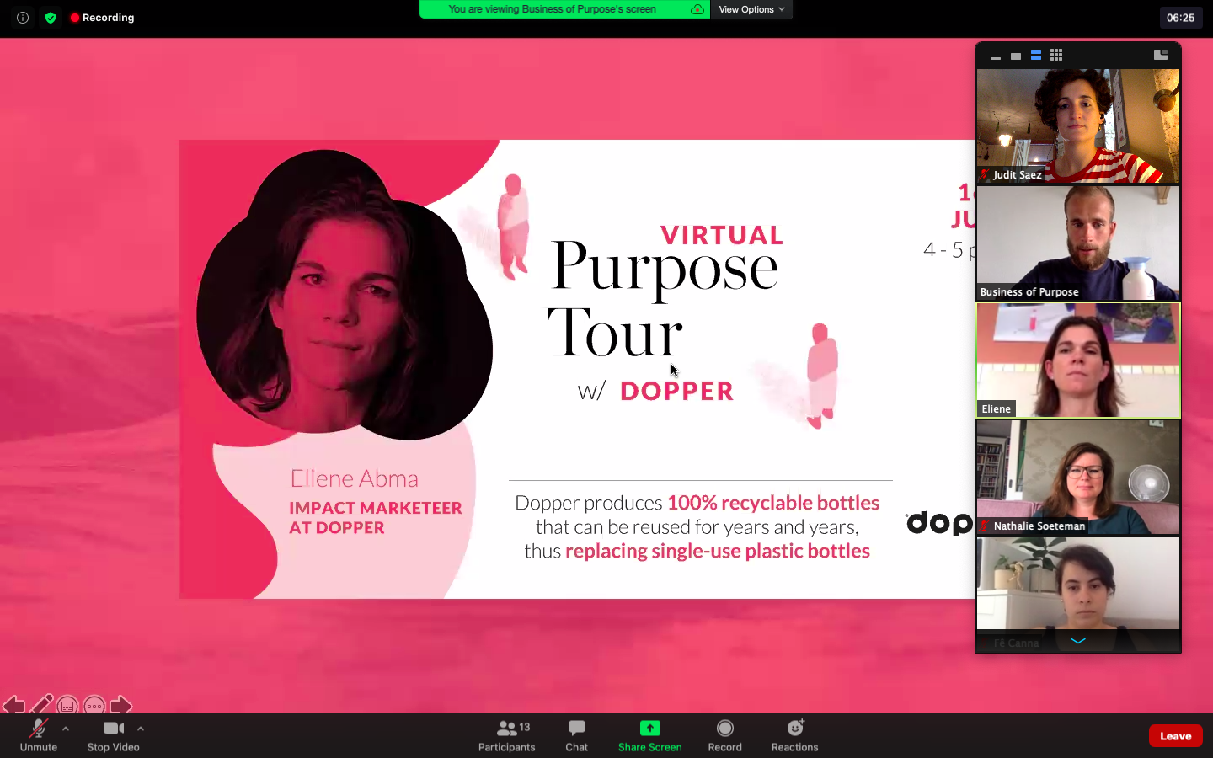
Task: Expand video options next to Stop Video
Action: 141,729
